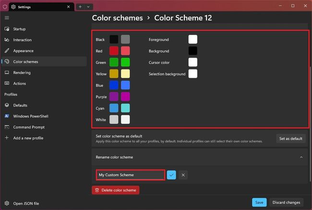Click the Startup sidebar icon
Viewport: 312px width, 210px height.
pos(7,29)
